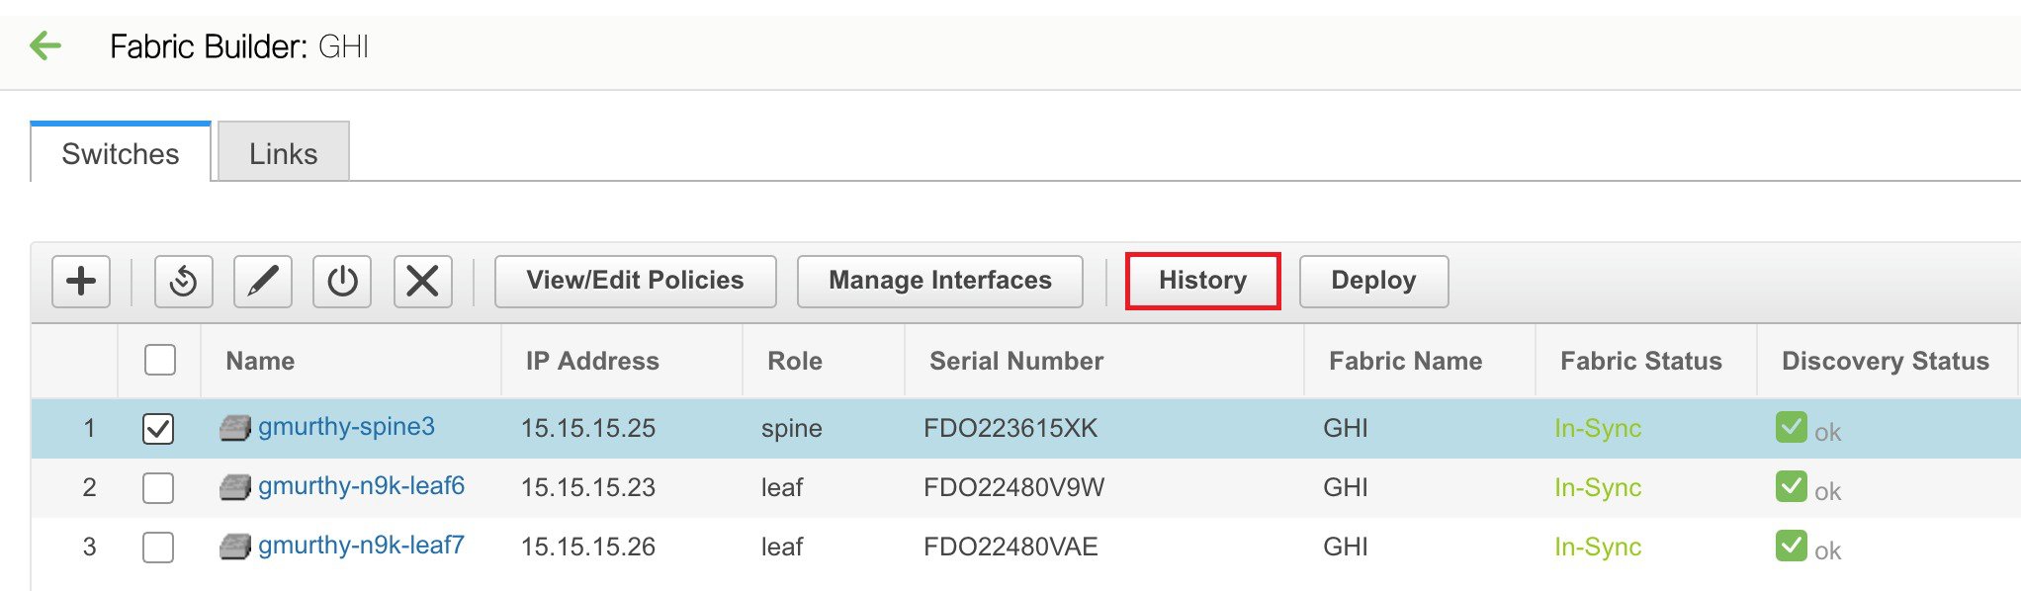Click the power reload switch icon
Screen dimensions: 2021x591
(342, 282)
